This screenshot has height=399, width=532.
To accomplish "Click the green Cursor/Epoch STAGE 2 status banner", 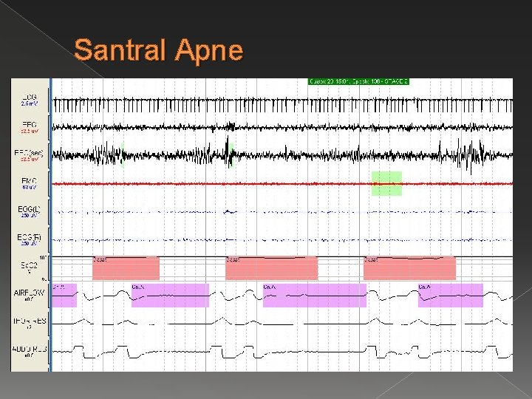I will [x=358, y=81].
